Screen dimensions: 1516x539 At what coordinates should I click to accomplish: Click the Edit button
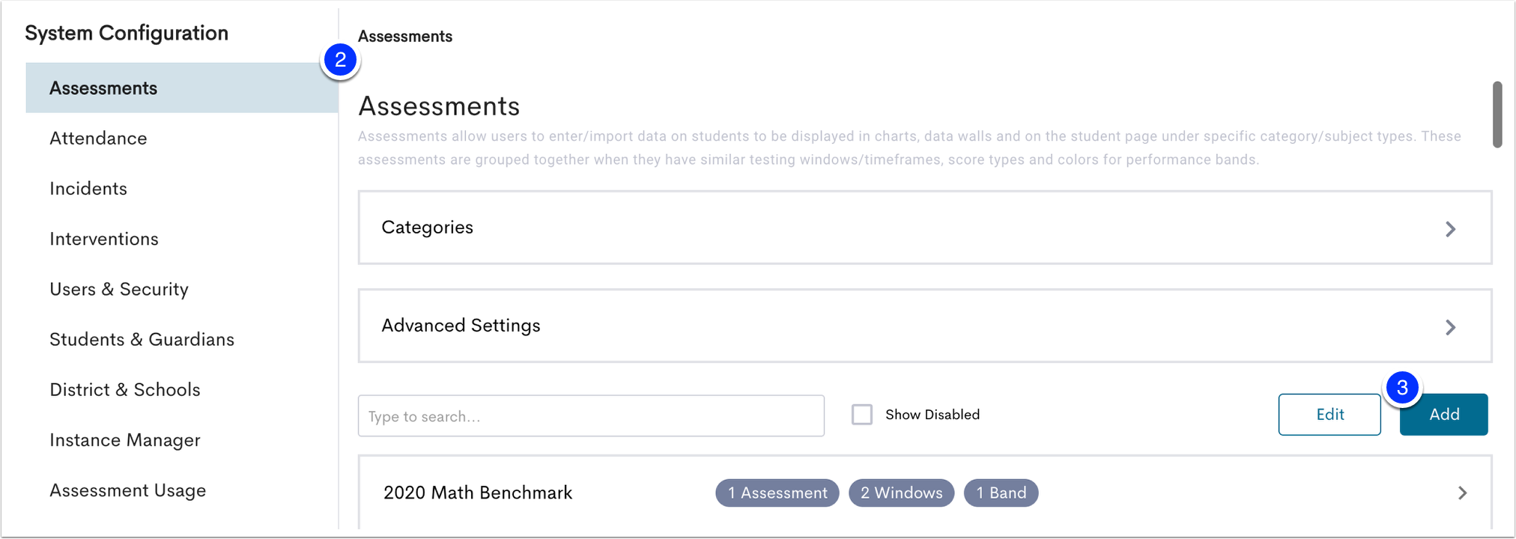point(1329,415)
